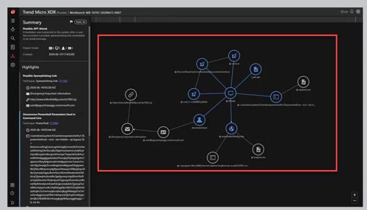Open the notifications bell icon

click(352, 11)
